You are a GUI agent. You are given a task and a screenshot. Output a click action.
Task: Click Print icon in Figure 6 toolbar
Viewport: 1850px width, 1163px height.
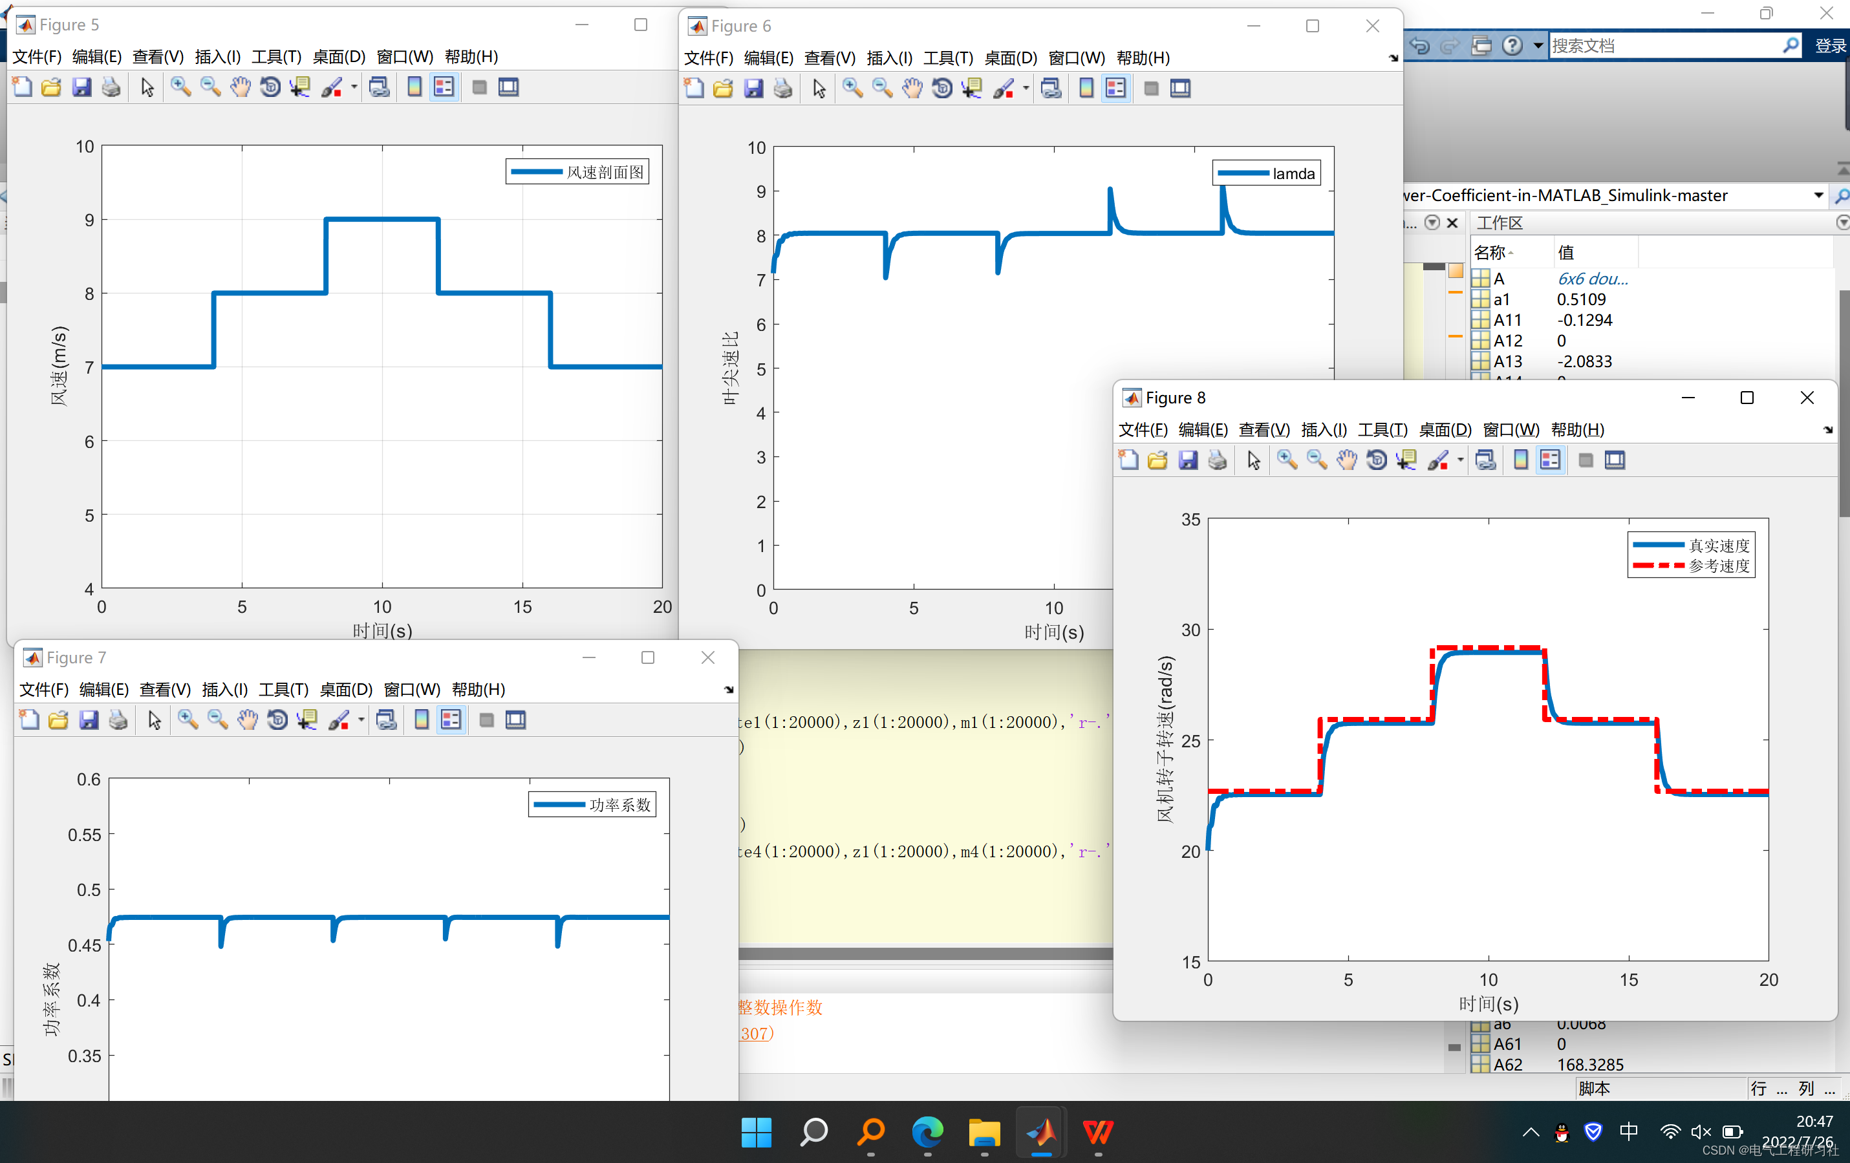[x=783, y=89]
